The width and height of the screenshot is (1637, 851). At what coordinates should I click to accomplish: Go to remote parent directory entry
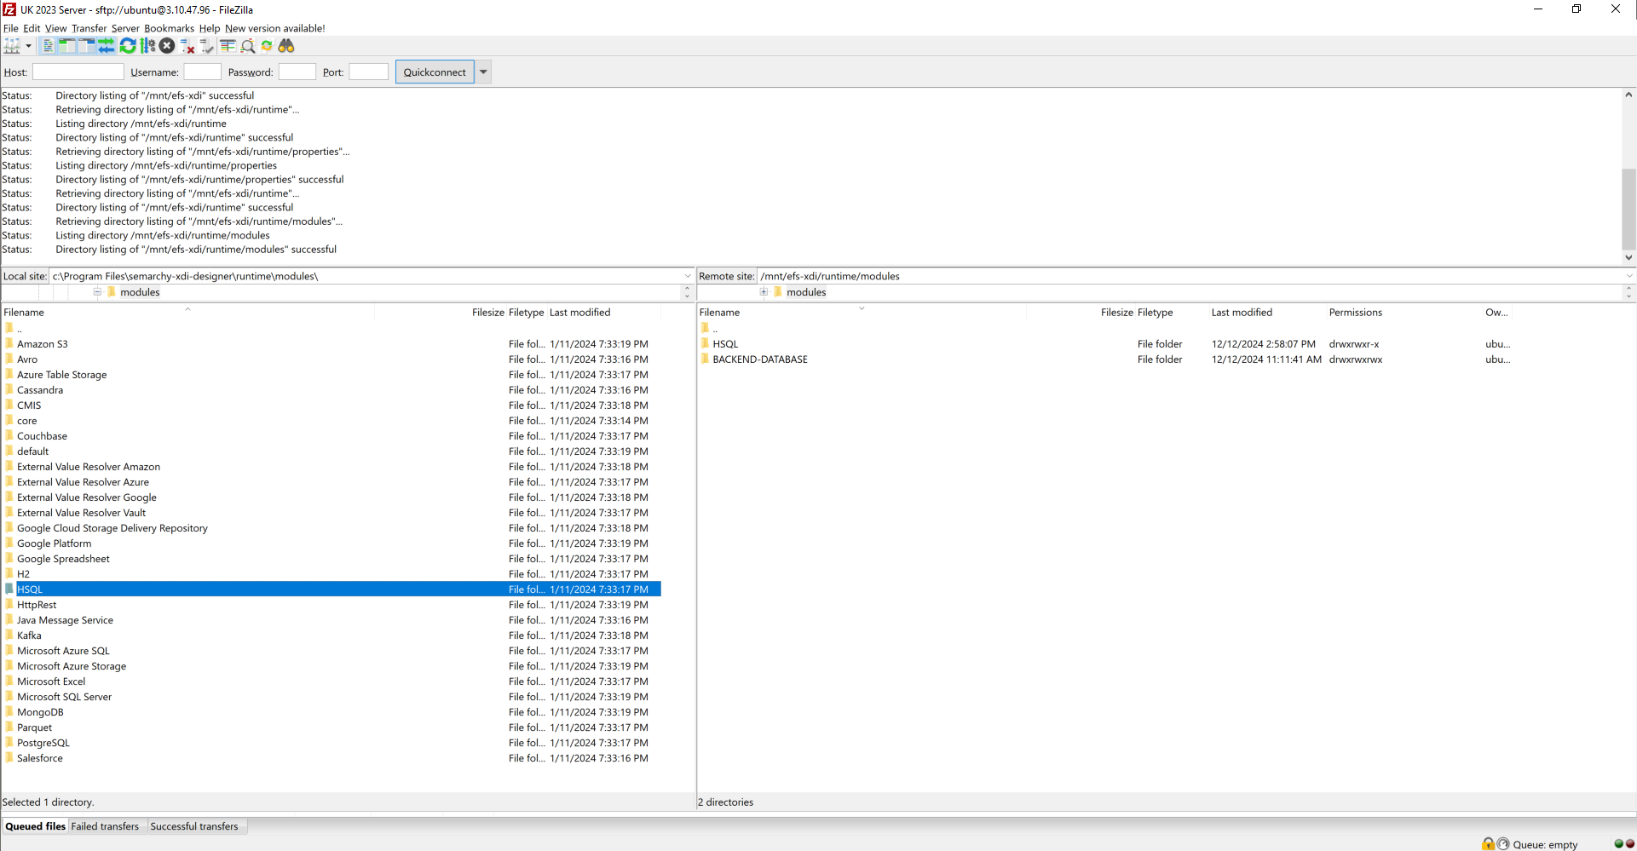[715, 329]
